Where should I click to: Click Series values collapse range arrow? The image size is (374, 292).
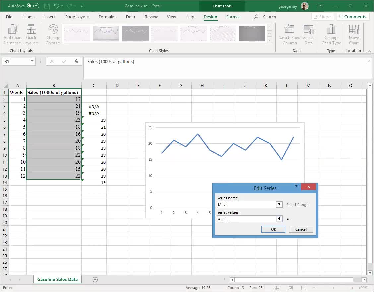pos(279,219)
